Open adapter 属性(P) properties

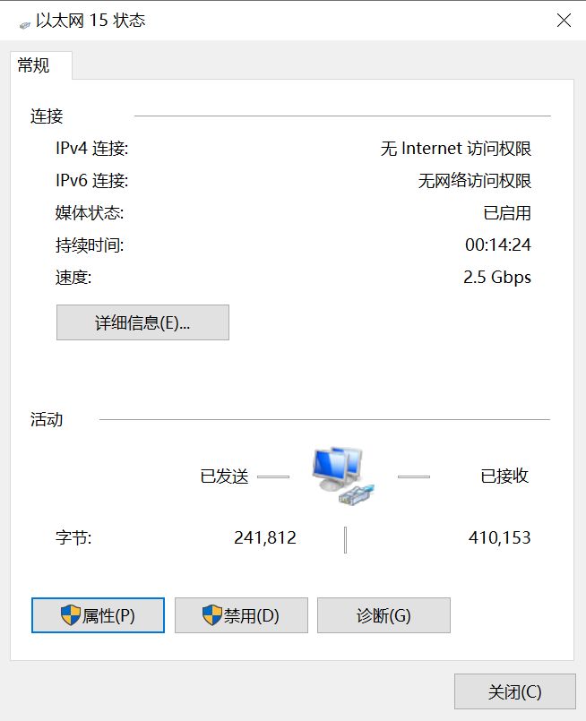pos(98,615)
